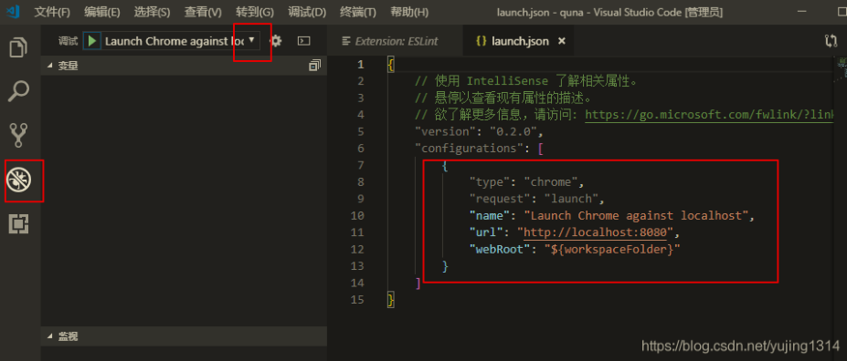Click the "type" key on line 8
This screenshot has width=847, height=361.
[x=490, y=181]
